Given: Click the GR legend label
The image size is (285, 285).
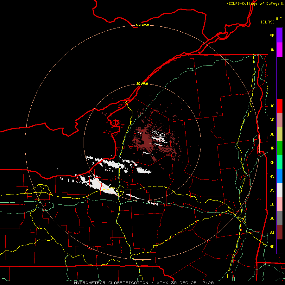Looking at the screenshot, I should coord(272,120).
